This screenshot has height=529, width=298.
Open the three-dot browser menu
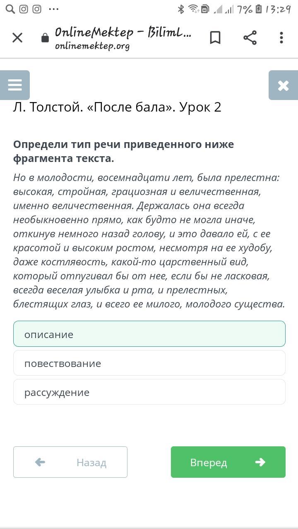pyautogui.click(x=281, y=38)
